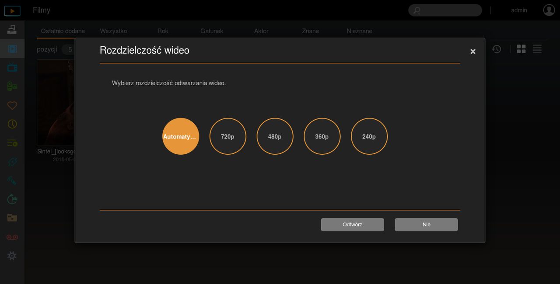This screenshot has width=560, height=284.
Task: Open recently watched clock sidebar icon
Action: 12,124
